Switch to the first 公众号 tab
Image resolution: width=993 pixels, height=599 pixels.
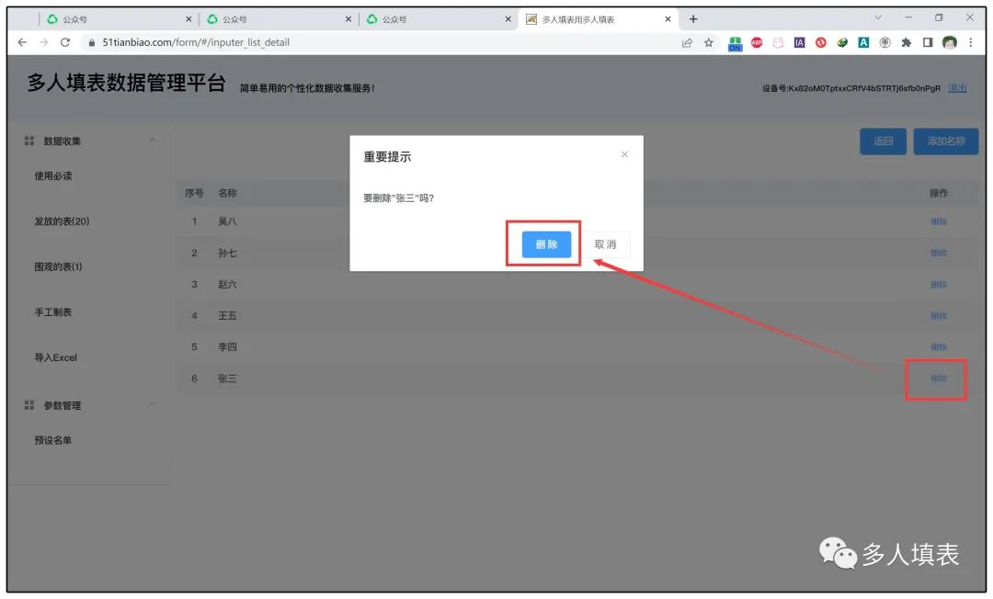[117, 19]
